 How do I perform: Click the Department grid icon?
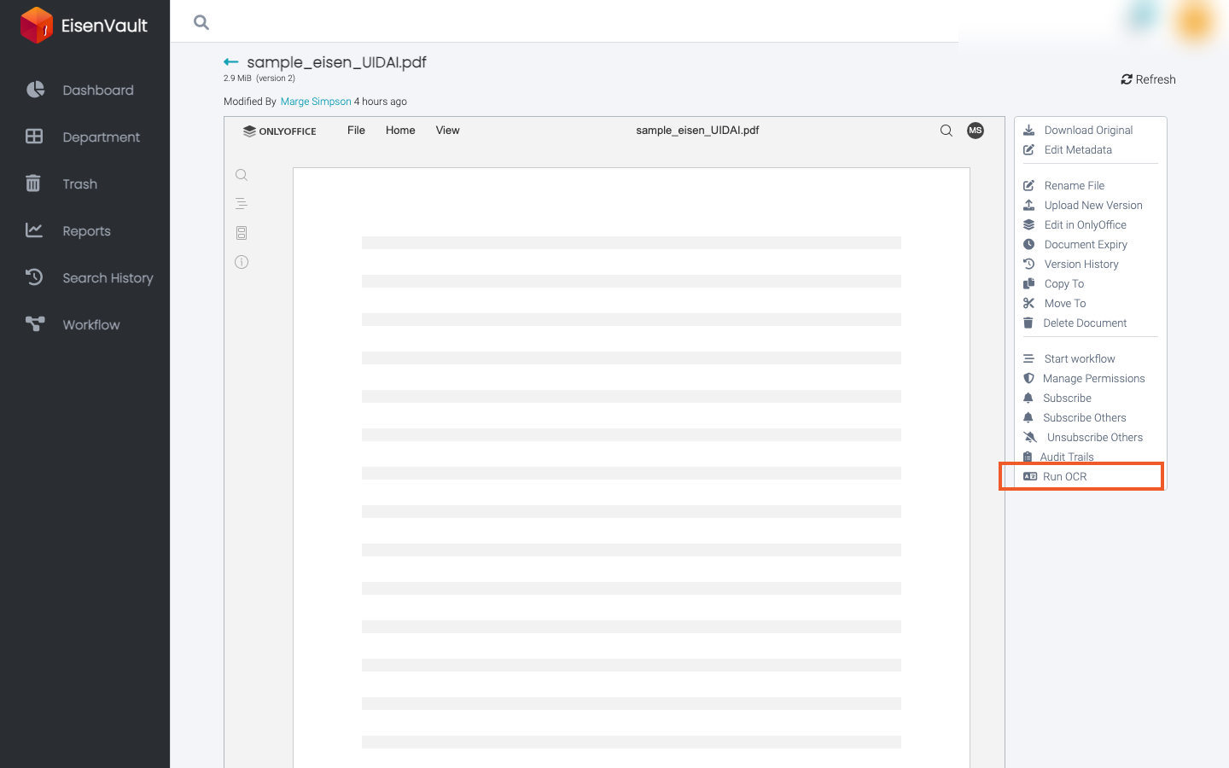(x=34, y=137)
